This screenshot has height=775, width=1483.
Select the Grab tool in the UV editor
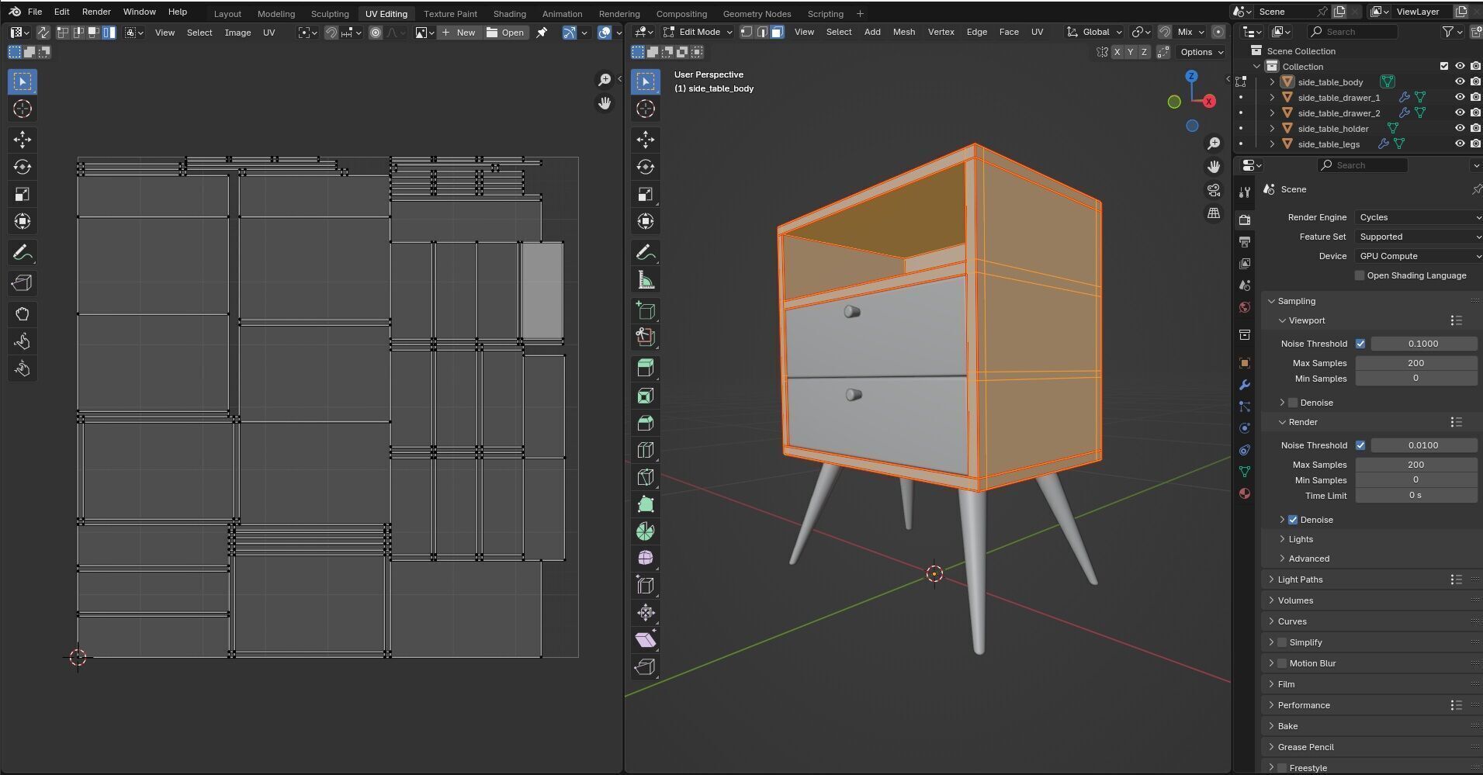point(23,314)
